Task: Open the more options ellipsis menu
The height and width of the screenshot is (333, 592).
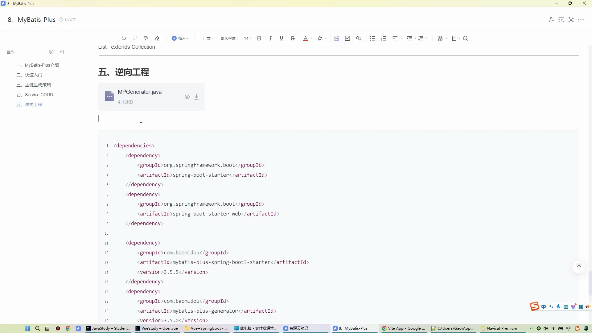Action: click(x=581, y=20)
